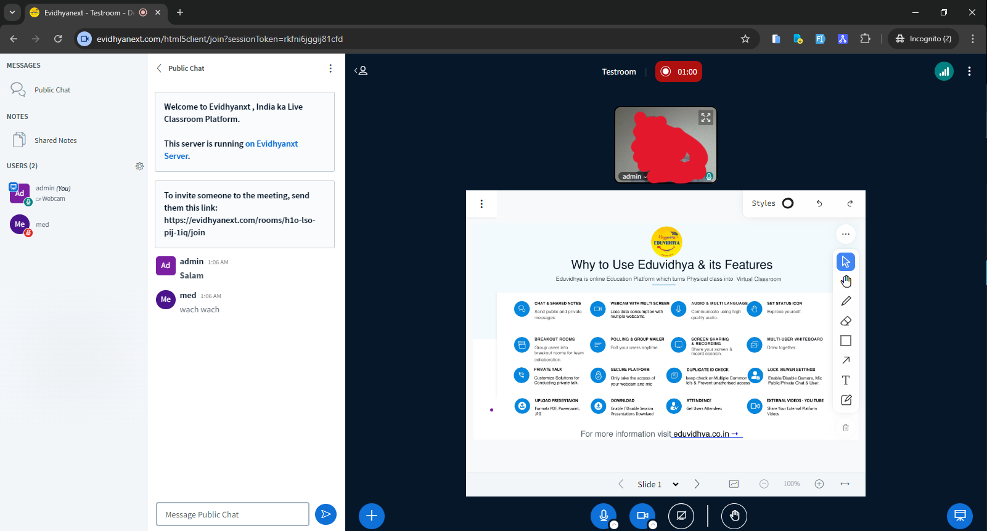Open the main options three-dot menu
This screenshot has height=531, width=987.
[969, 71]
